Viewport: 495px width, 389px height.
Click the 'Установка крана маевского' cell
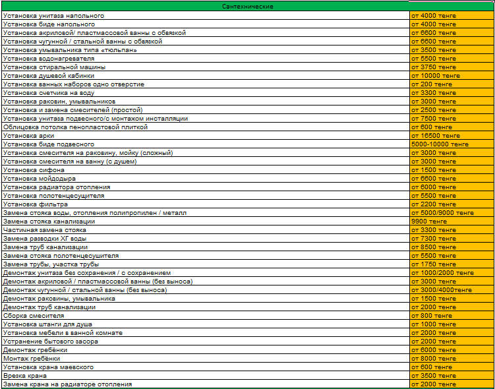[206, 367]
